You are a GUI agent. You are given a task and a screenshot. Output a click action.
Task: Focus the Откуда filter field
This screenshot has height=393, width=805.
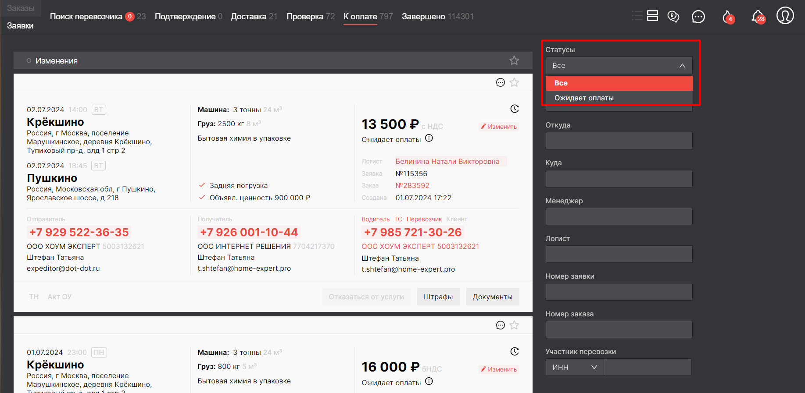tap(619, 141)
